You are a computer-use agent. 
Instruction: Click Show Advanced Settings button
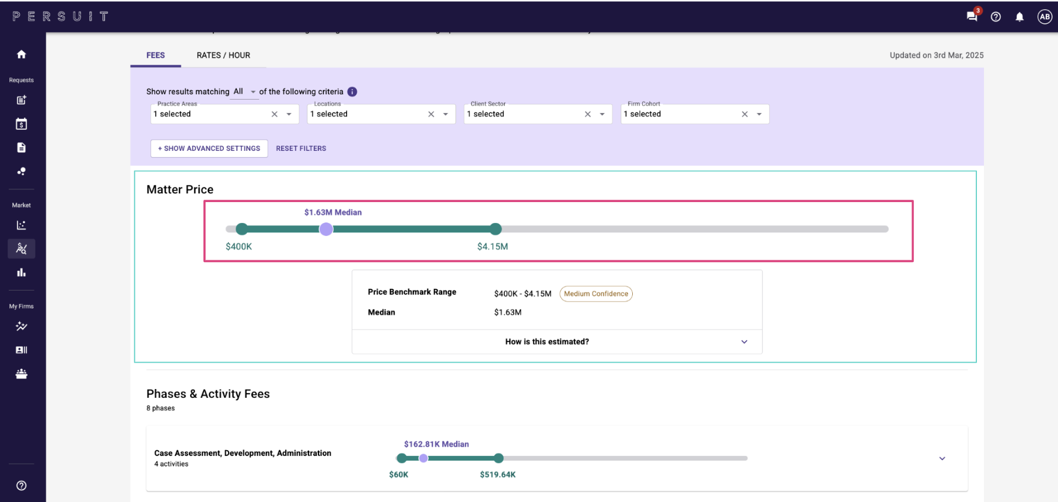(209, 149)
